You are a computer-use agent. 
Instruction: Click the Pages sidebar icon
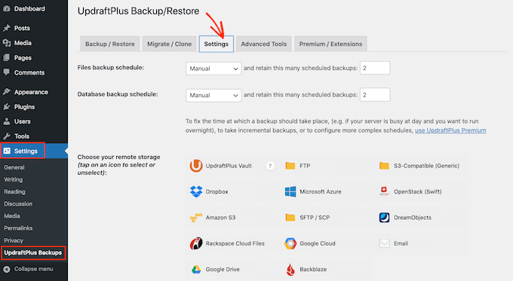7,58
